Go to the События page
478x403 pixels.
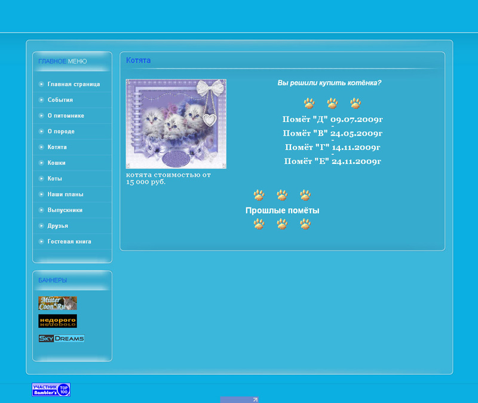coord(60,100)
